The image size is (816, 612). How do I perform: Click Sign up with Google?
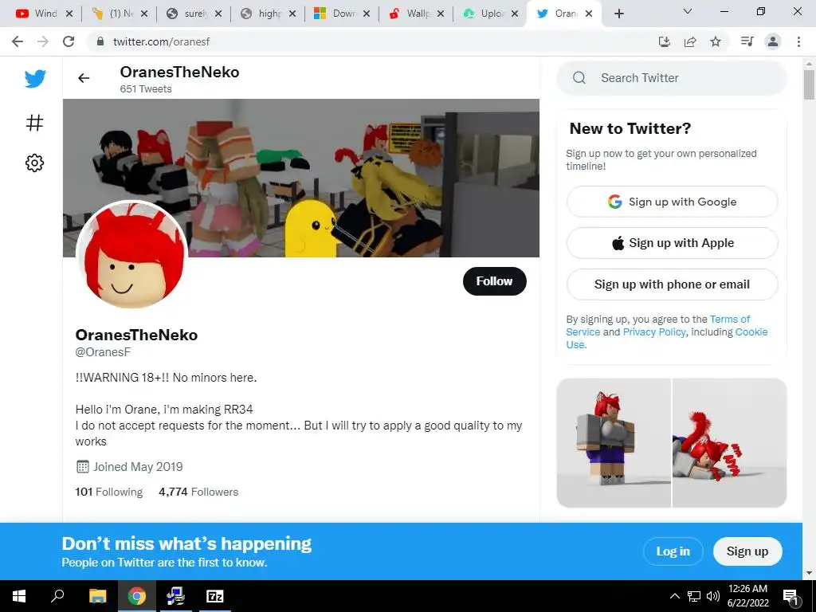pyautogui.click(x=672, y=202)
